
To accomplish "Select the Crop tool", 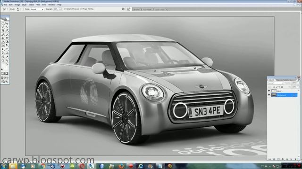I will click(3, 30).
